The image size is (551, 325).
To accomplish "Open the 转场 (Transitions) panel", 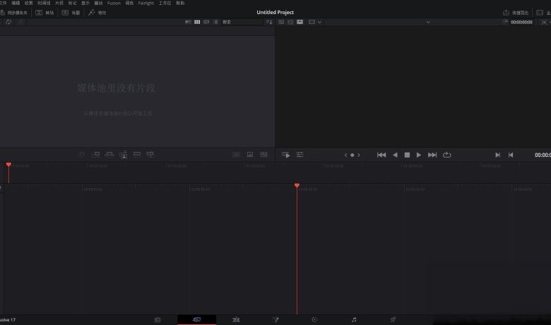I will coord(45,13).
